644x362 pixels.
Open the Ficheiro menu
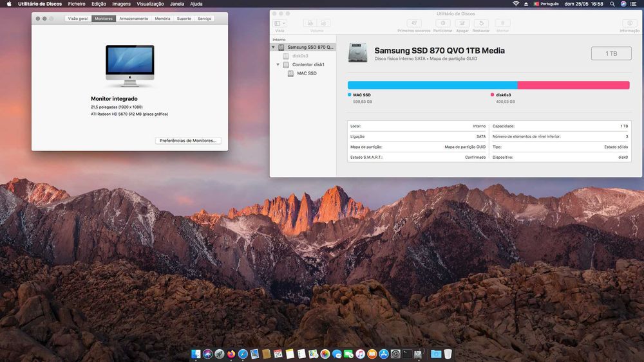(77, 4)
